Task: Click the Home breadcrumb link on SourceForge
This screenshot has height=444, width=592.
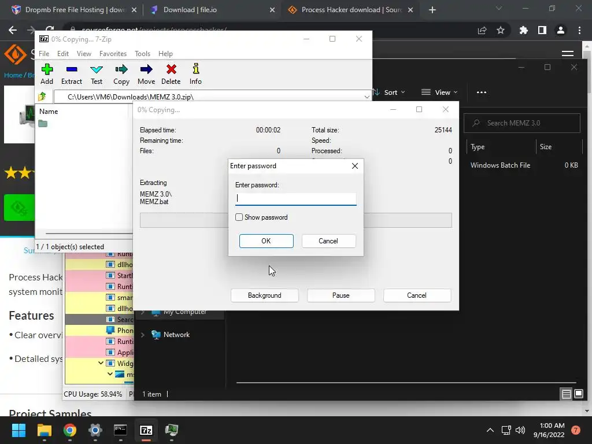Action: [x=13, y=75]
